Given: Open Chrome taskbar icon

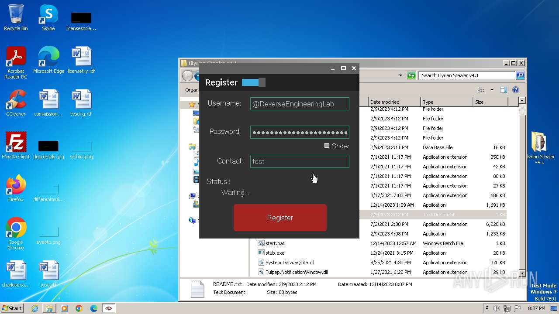Looking at the screenshot, I should pos(79,308).
